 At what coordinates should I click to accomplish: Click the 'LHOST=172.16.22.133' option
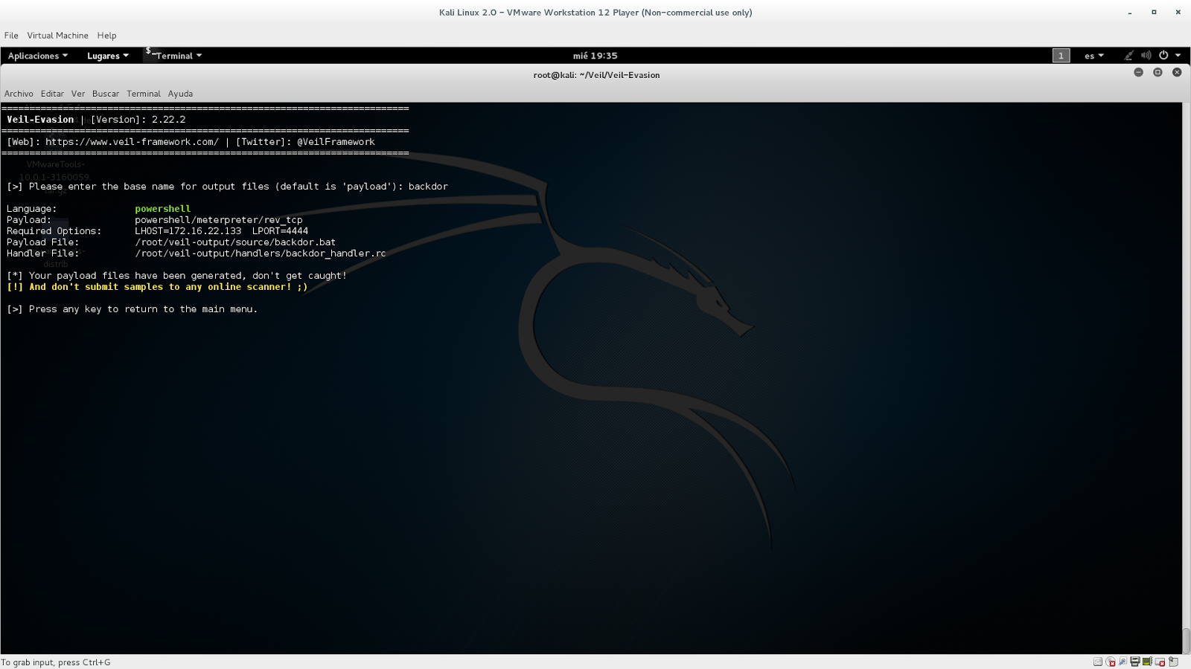[x=188, y=231]
